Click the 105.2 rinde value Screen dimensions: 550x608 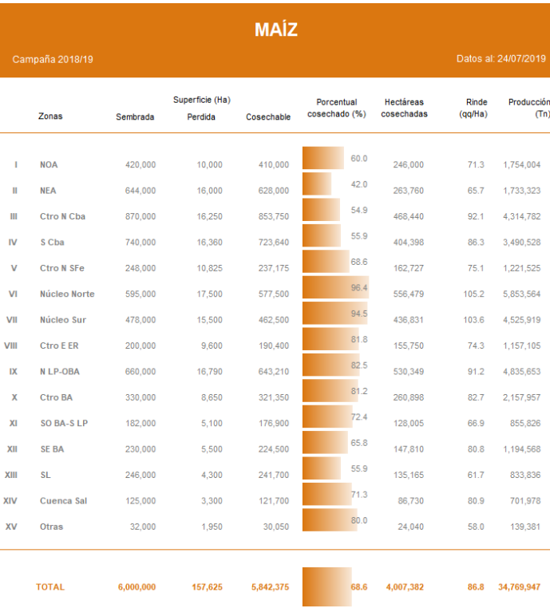(474, 294)
